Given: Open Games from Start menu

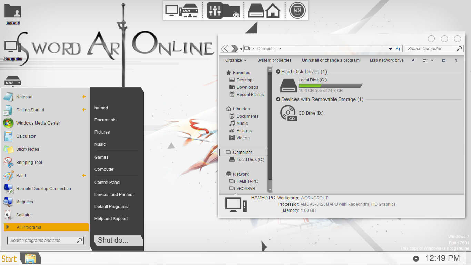Looking at the screenshot, I should 101,157.
